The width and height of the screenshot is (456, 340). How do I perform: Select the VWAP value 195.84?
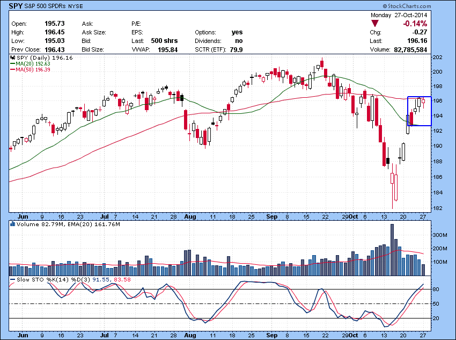tap(167, 50)
